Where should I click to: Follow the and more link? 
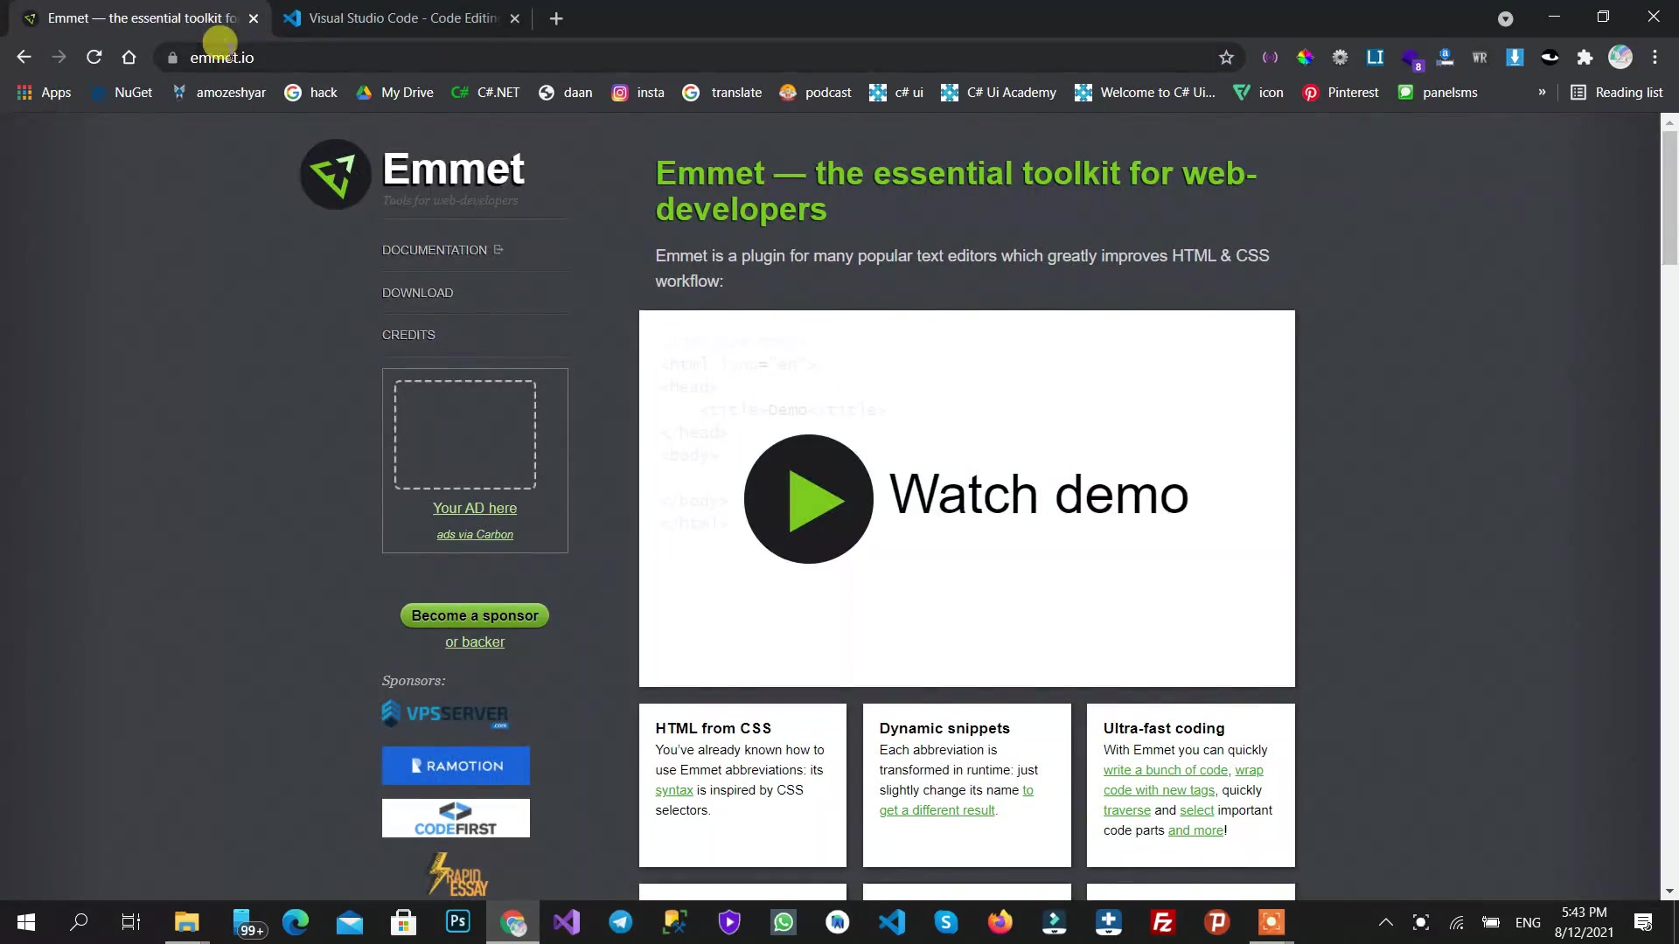[x=1195, y=830]
